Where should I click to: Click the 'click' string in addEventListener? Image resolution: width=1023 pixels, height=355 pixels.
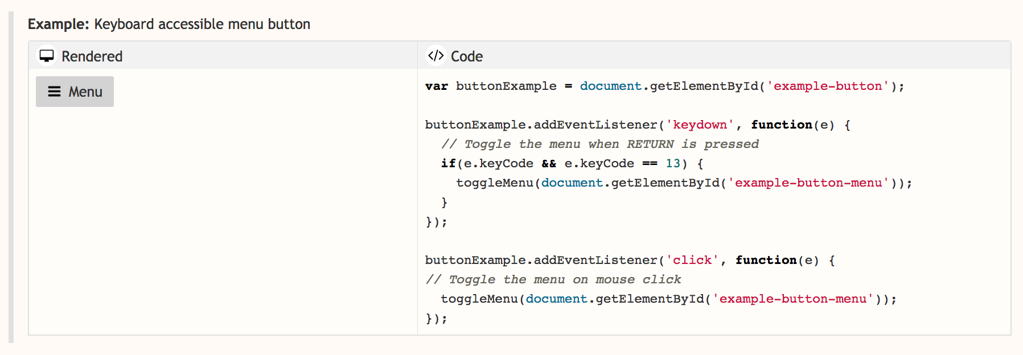click(x=692, y=260)
